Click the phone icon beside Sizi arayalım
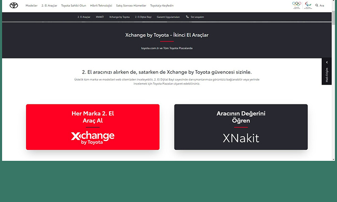Image resolution: width=337 pixels, height=202 pixels. pyautogui.click(x=187, y=17)
